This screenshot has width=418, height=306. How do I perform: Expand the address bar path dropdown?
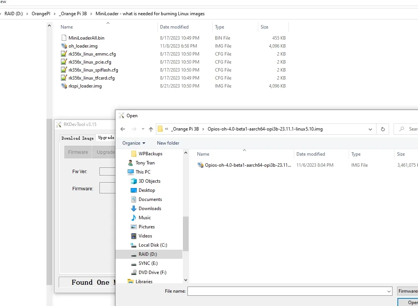[x=370, y=129]
